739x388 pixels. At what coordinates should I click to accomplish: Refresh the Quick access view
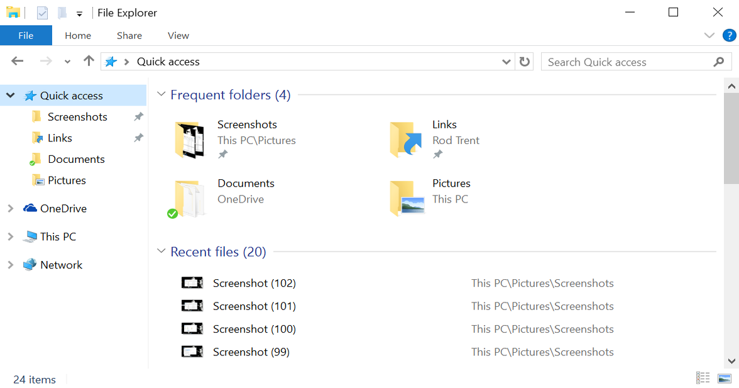click(524, 61)
